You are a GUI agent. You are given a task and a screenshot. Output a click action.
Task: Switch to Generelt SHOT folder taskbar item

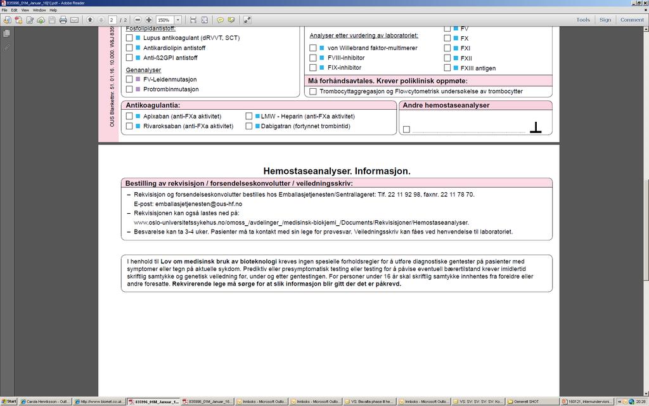tap(532, 402)
